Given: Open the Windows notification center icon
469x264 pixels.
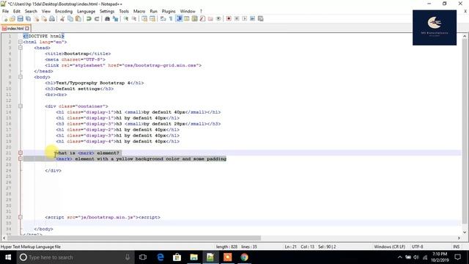Looking at the screenshot, I should click(457, 257).
